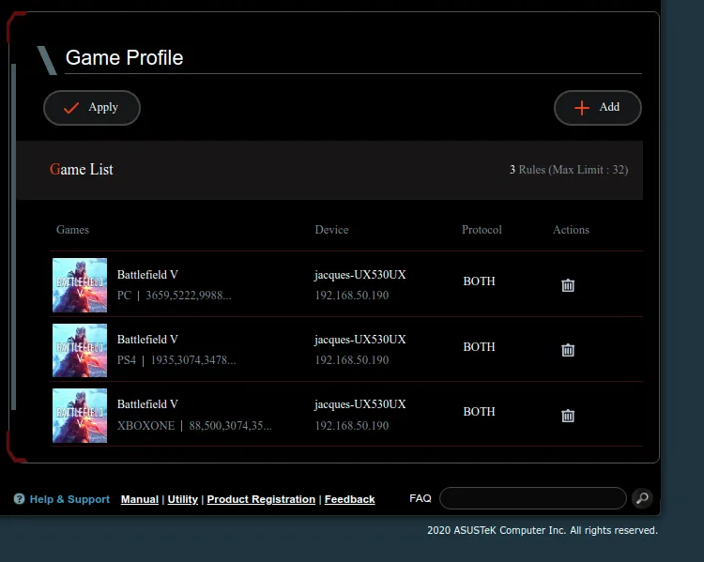This screenshot has height=562, width=704.
Task: Delete the Battlefield V XBOXONE rule
Action: click(568, 416)
